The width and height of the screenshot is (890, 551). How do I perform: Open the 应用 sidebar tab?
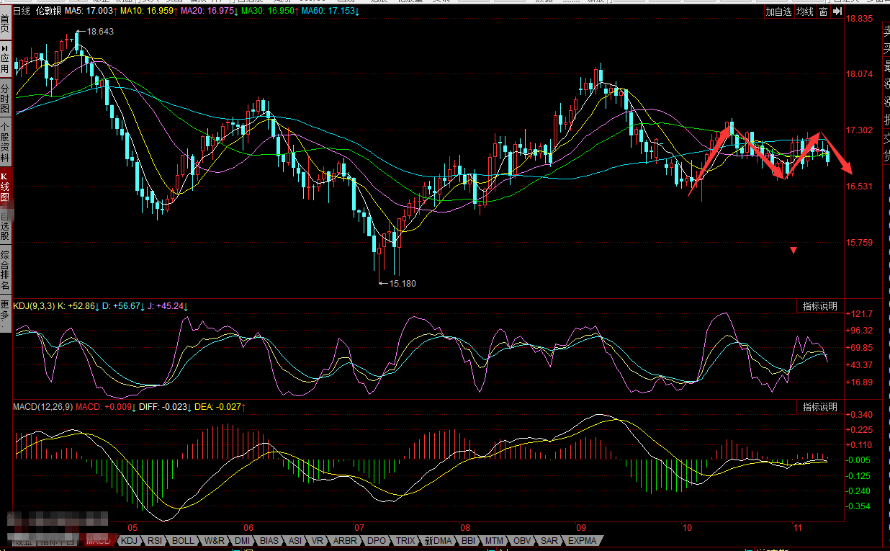tap(5, 59)
